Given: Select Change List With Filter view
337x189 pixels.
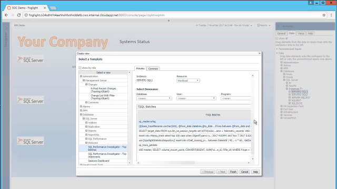Looking at the screenshot, I should tap(103, 97).
